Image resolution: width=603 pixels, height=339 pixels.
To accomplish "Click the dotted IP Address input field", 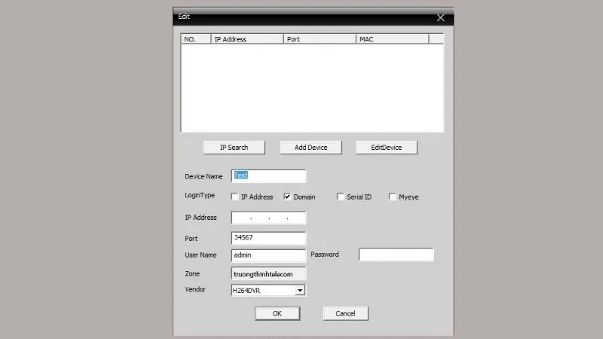I will pos(268,218).
